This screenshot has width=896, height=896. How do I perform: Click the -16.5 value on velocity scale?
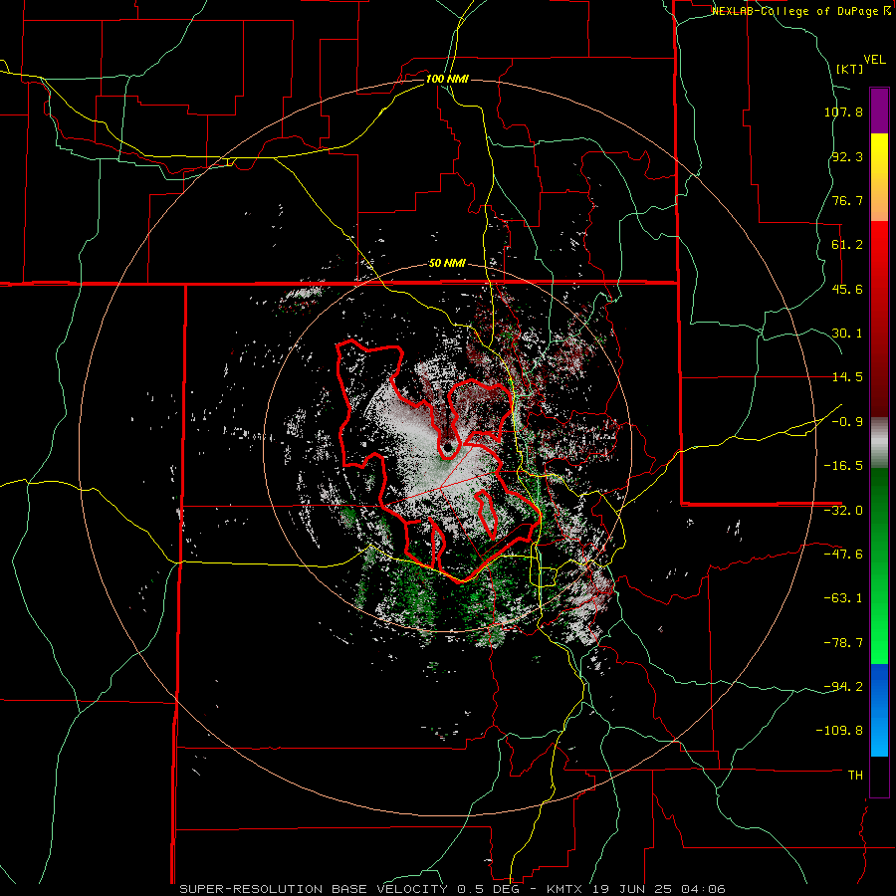click(x=843, y=466)
